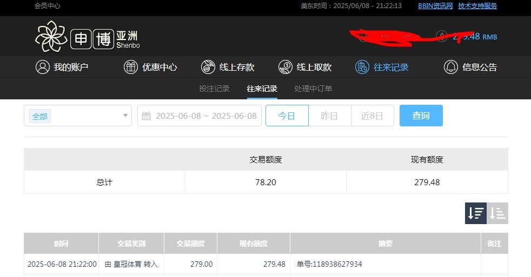Click the balance coin icon
The image size is (531, 277).
(442, 36)
